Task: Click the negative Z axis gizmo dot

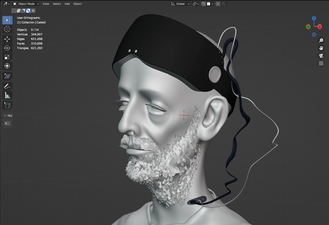Action: coord(314,35)
